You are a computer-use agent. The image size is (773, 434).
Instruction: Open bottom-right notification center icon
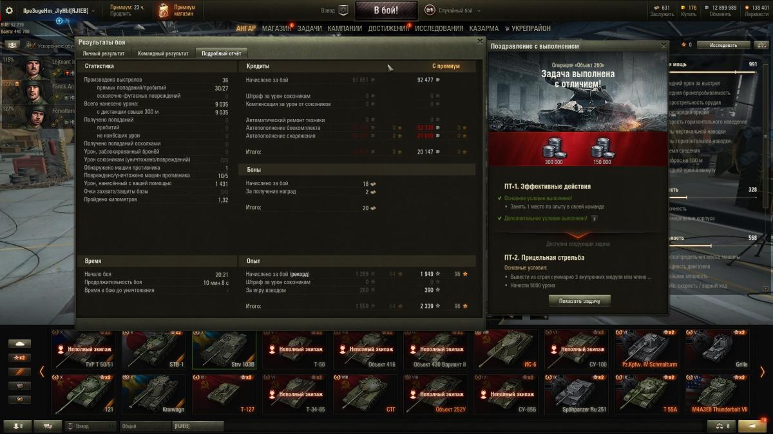[752, 426]
